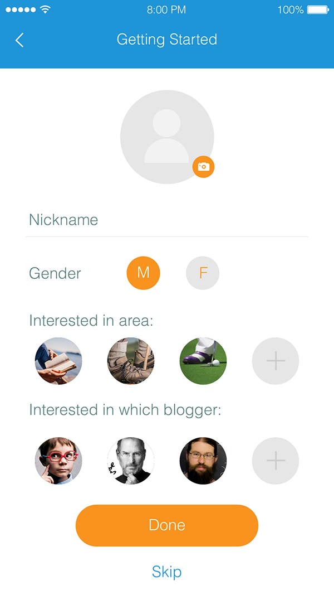Choose the bearded blogger with glasses

tap(203, 461)
